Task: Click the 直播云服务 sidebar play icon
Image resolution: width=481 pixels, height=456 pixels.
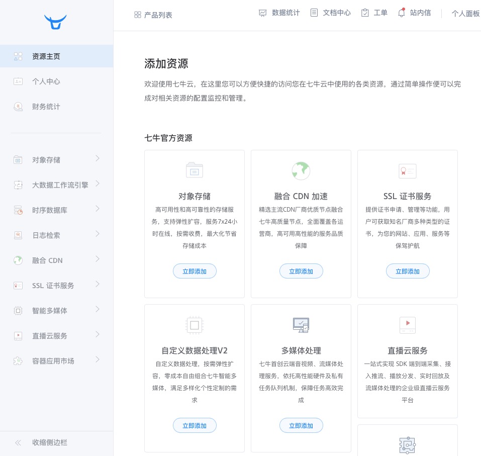Action: (18, 336)
